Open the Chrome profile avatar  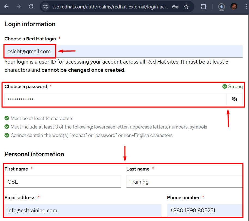pos(234,7)
